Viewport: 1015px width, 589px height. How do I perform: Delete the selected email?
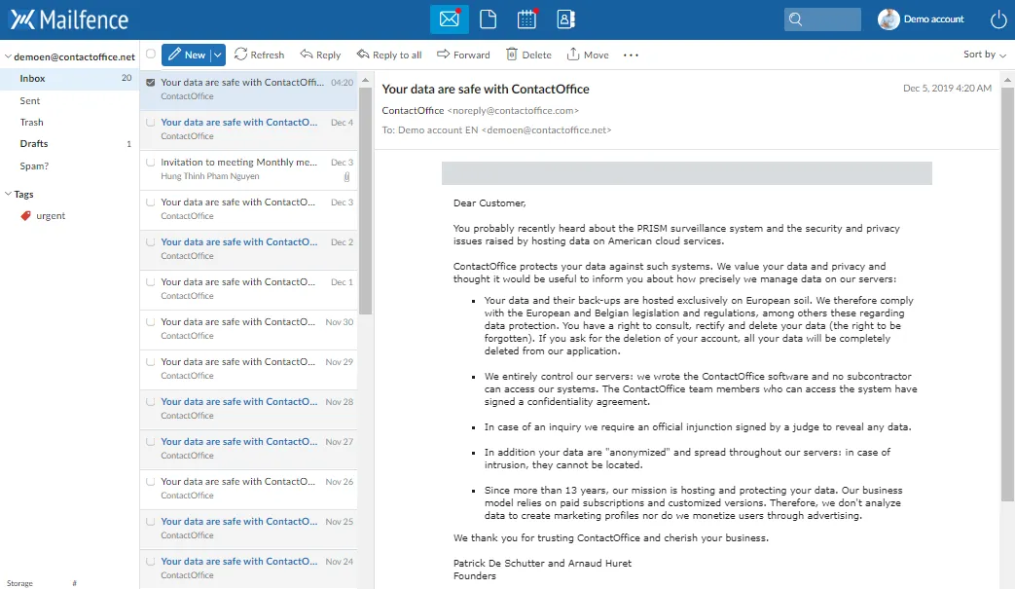point(528,55)
